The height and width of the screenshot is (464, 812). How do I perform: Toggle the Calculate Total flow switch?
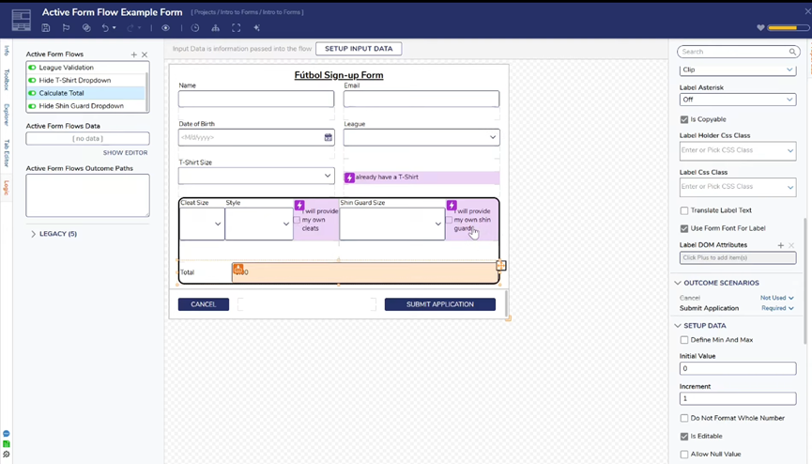[32, 93]
